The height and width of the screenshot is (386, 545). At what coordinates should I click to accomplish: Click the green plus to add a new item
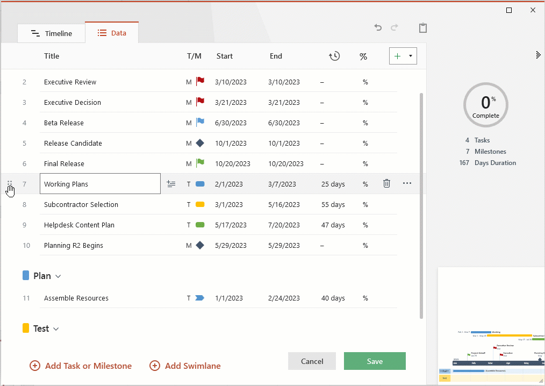398,55
